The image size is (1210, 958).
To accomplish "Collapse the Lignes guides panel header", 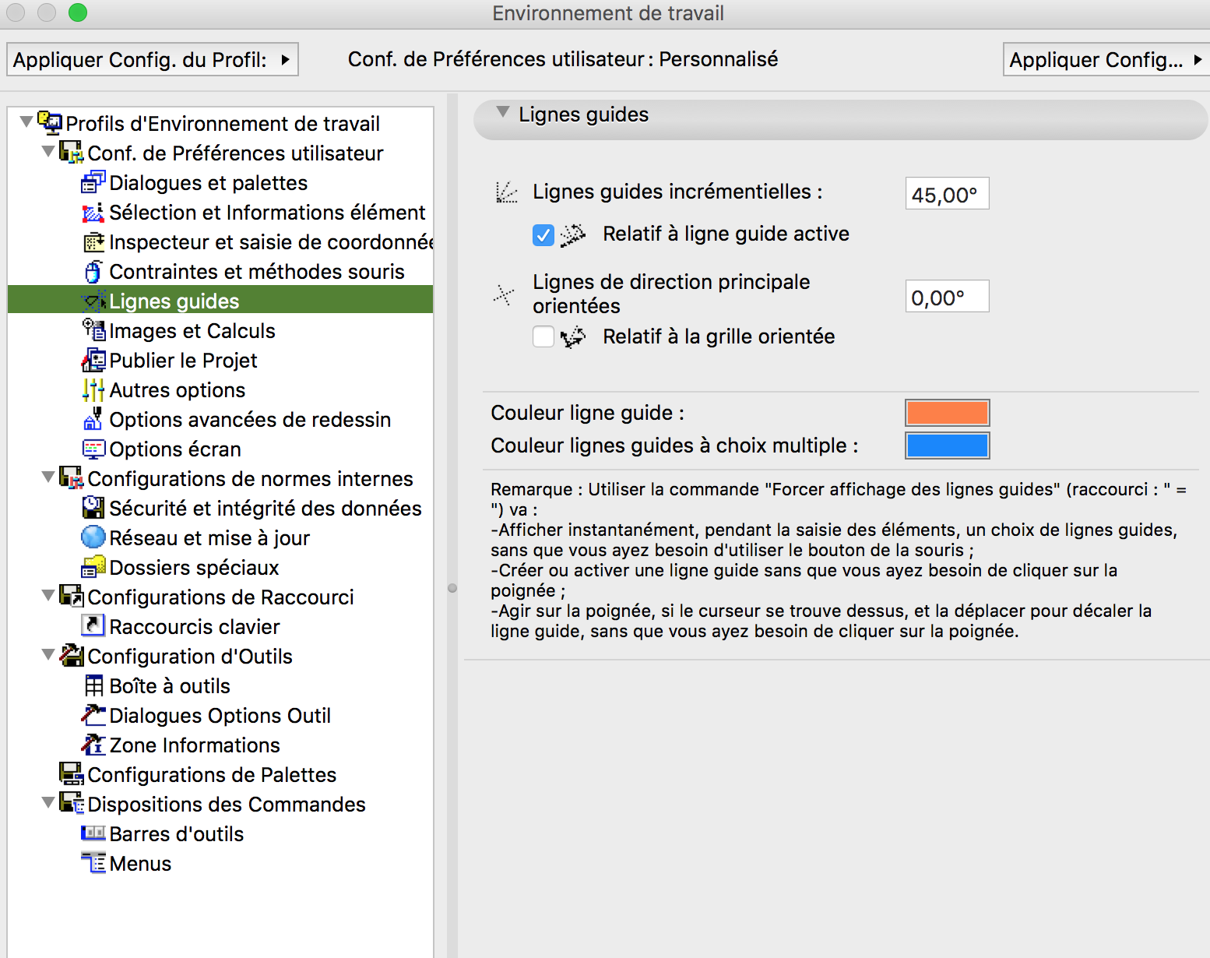I will tap(503, 113).
